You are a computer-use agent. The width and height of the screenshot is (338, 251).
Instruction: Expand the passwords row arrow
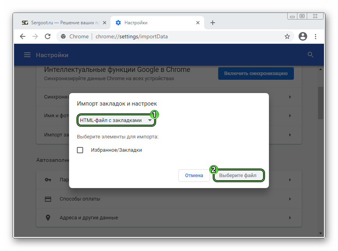pyautogui.click(x=290, y=180)
